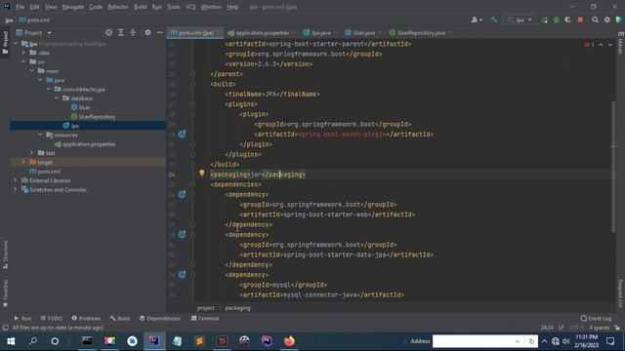Open the user account dropdown icon
The height and width of the screenshot is (351, 625).
[477, 19]
